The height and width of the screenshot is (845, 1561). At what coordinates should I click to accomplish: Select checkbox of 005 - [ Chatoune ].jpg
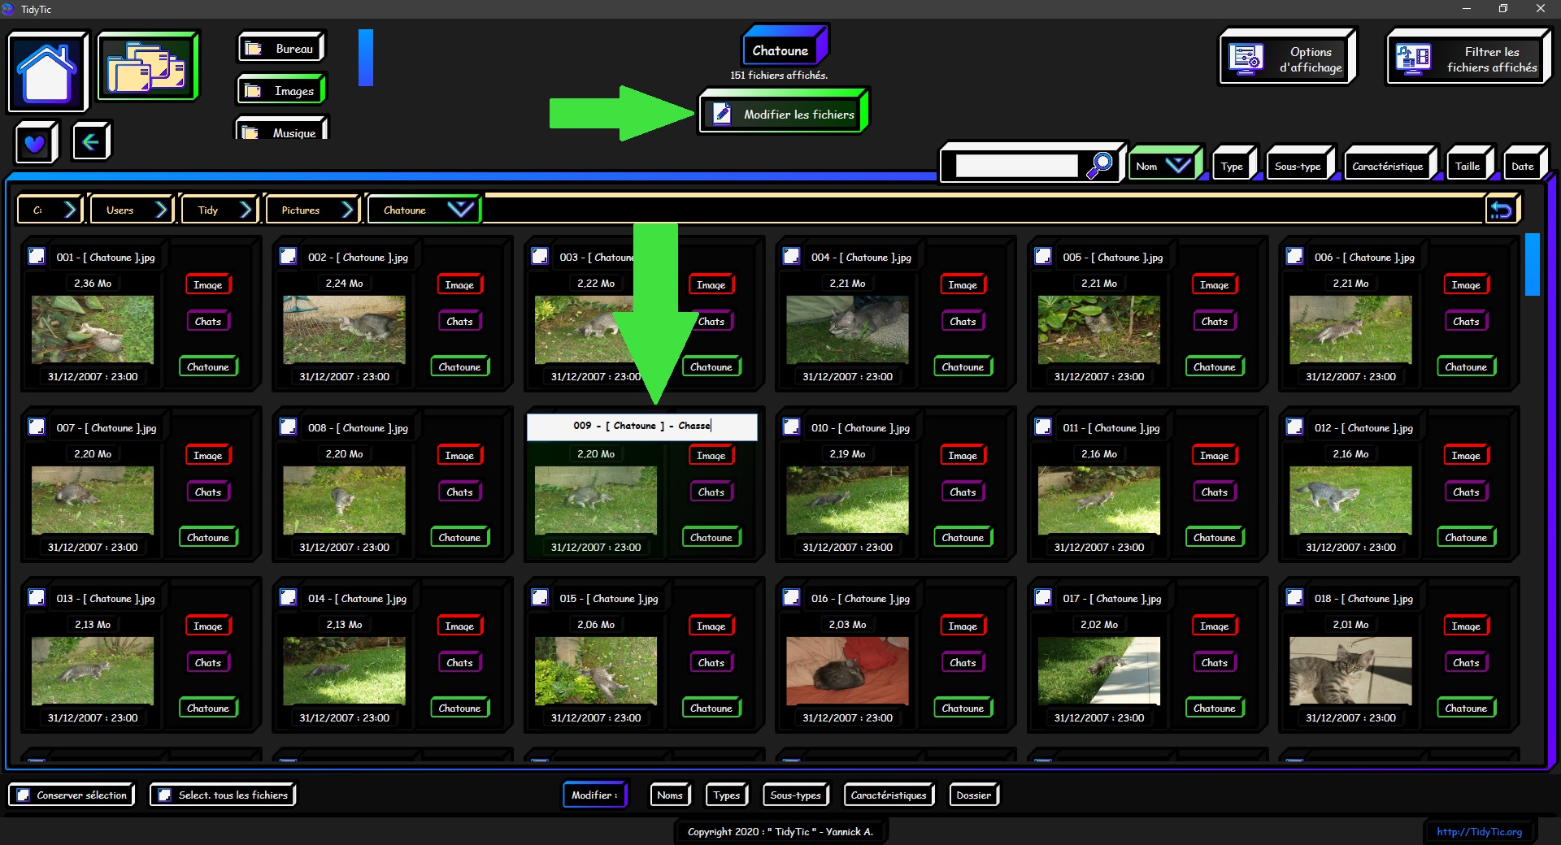click(x=1043, y=257)
